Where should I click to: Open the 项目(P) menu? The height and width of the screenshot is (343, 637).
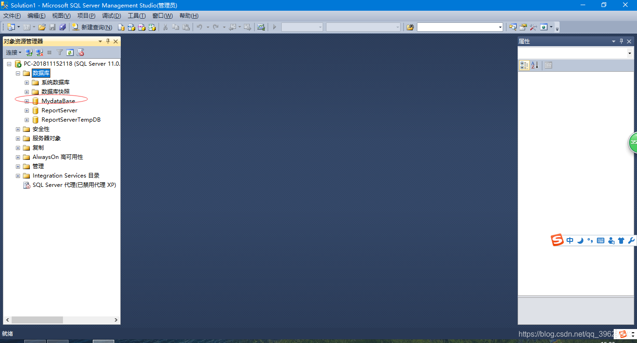[86, 16]
